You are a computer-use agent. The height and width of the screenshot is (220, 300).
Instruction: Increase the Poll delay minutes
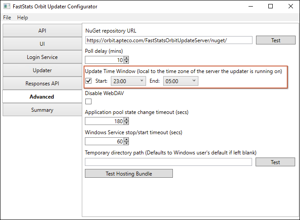click(x=126, y=58)
